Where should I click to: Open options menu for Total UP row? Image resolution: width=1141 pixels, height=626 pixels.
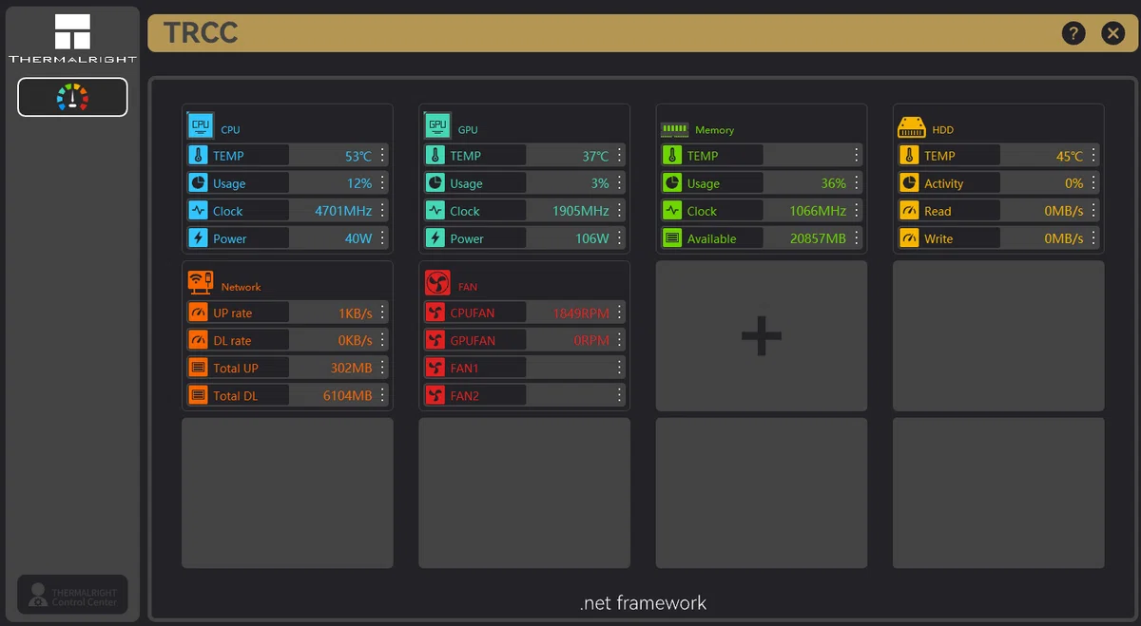pyautogui.click(x=383, y=367)
